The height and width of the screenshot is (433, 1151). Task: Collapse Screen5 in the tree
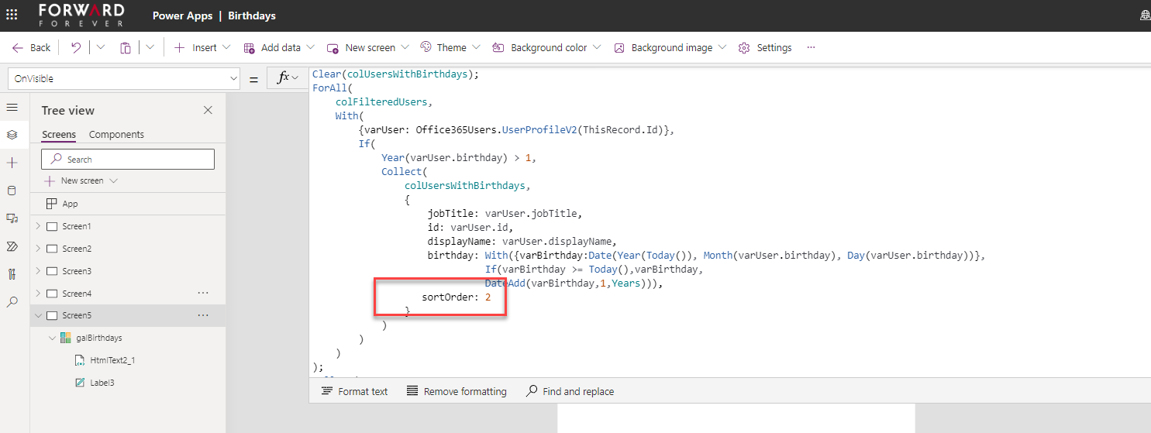coord(39,315)
